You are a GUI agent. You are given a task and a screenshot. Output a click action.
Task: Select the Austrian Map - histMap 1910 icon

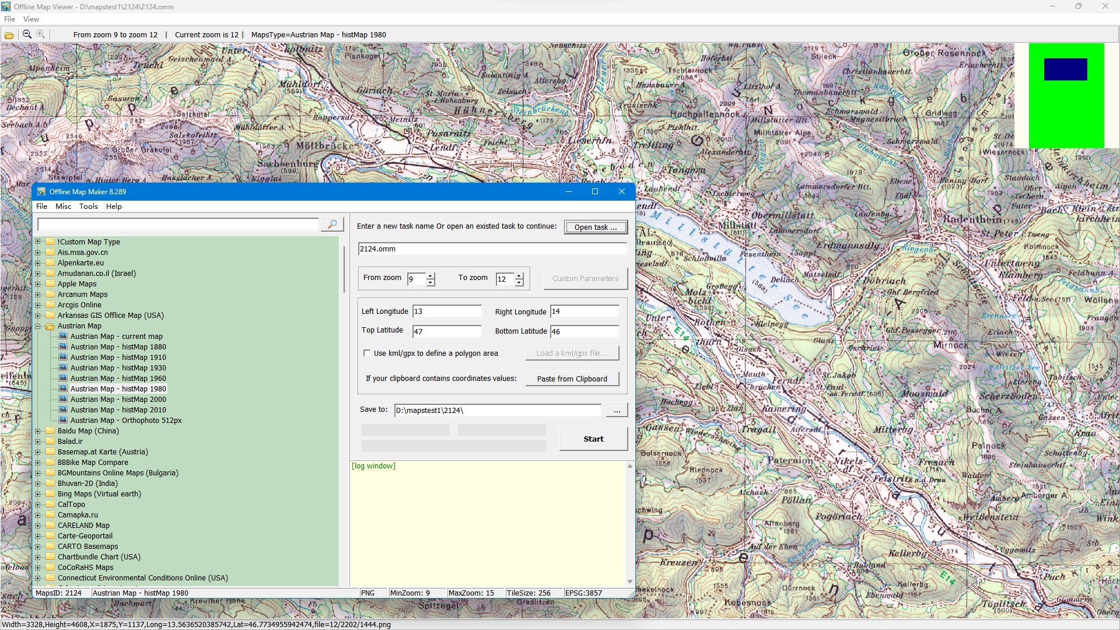click(x=63, y=358)
